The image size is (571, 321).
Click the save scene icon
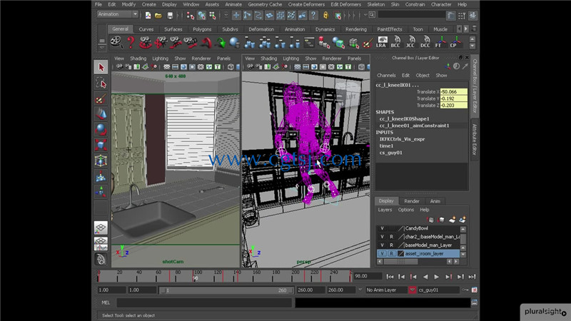pos(170,15)
